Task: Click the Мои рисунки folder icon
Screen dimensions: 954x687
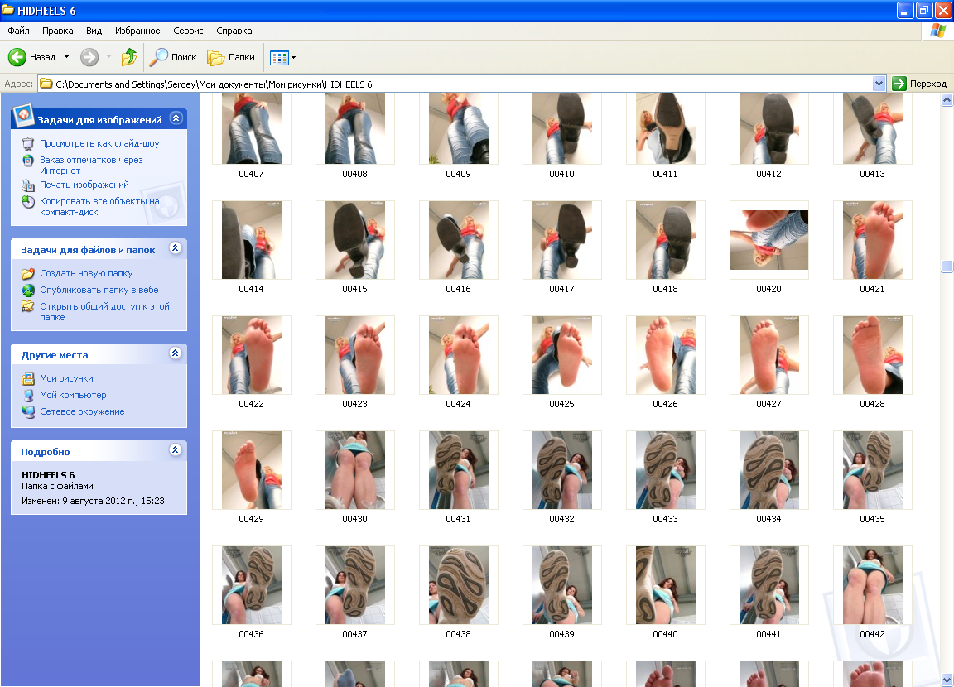Action: point(28,379)
